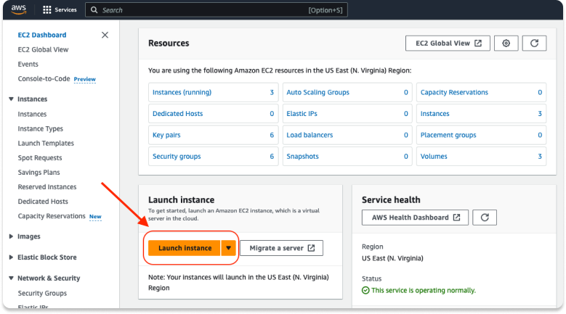Refresh the Service health panel
This screenshot has width=566, height=314.
pos(485,218)
